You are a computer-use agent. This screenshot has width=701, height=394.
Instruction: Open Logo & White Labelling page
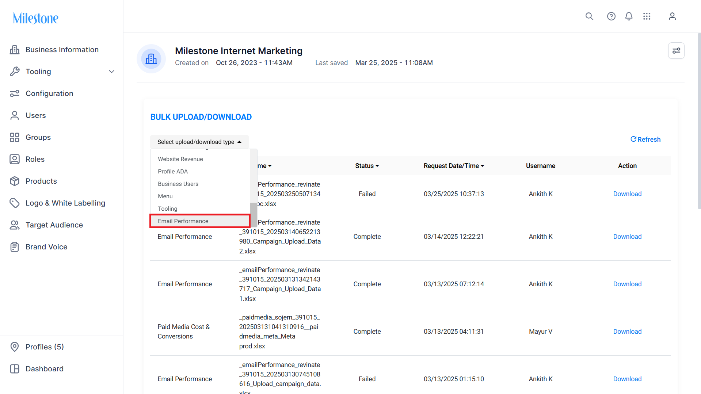65,203
